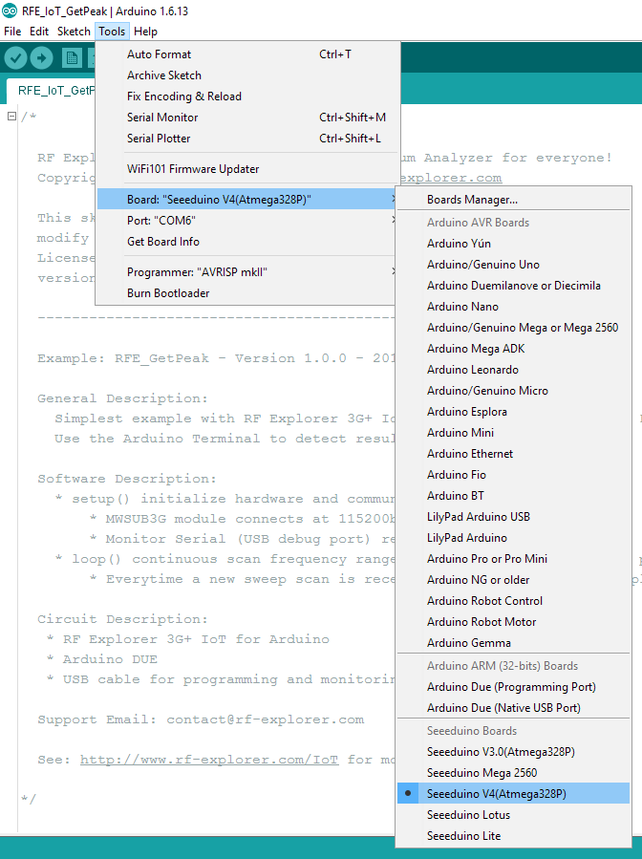The image size is (642, 859).
Task: Select Arduino Esplora board
Action: 513,412
